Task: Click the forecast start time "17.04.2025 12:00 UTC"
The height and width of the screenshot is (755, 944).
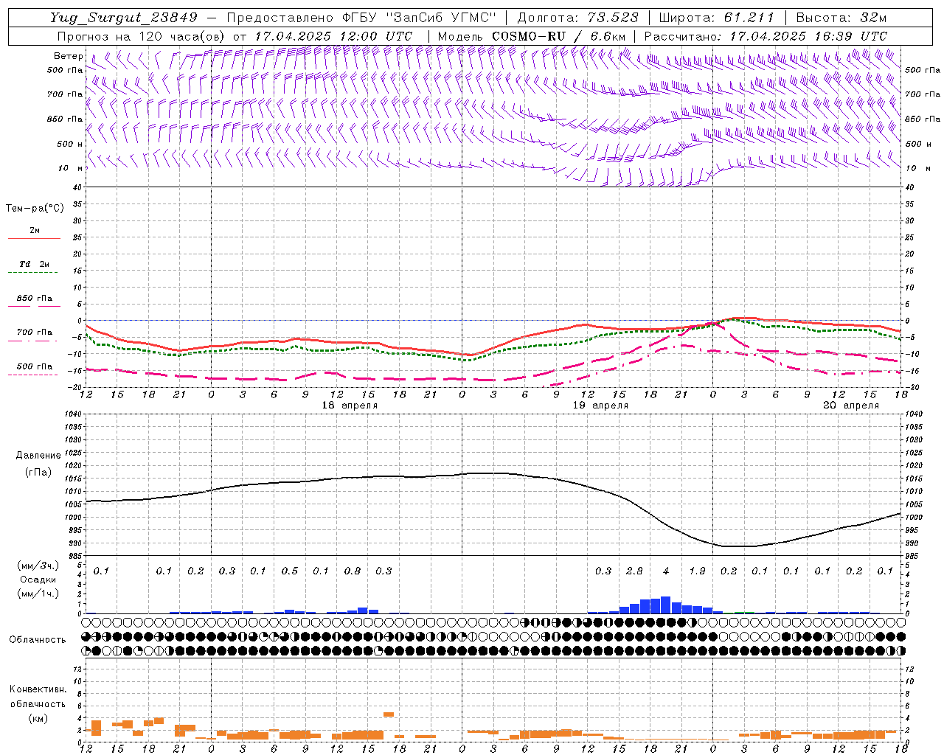Action: (333, 36)
